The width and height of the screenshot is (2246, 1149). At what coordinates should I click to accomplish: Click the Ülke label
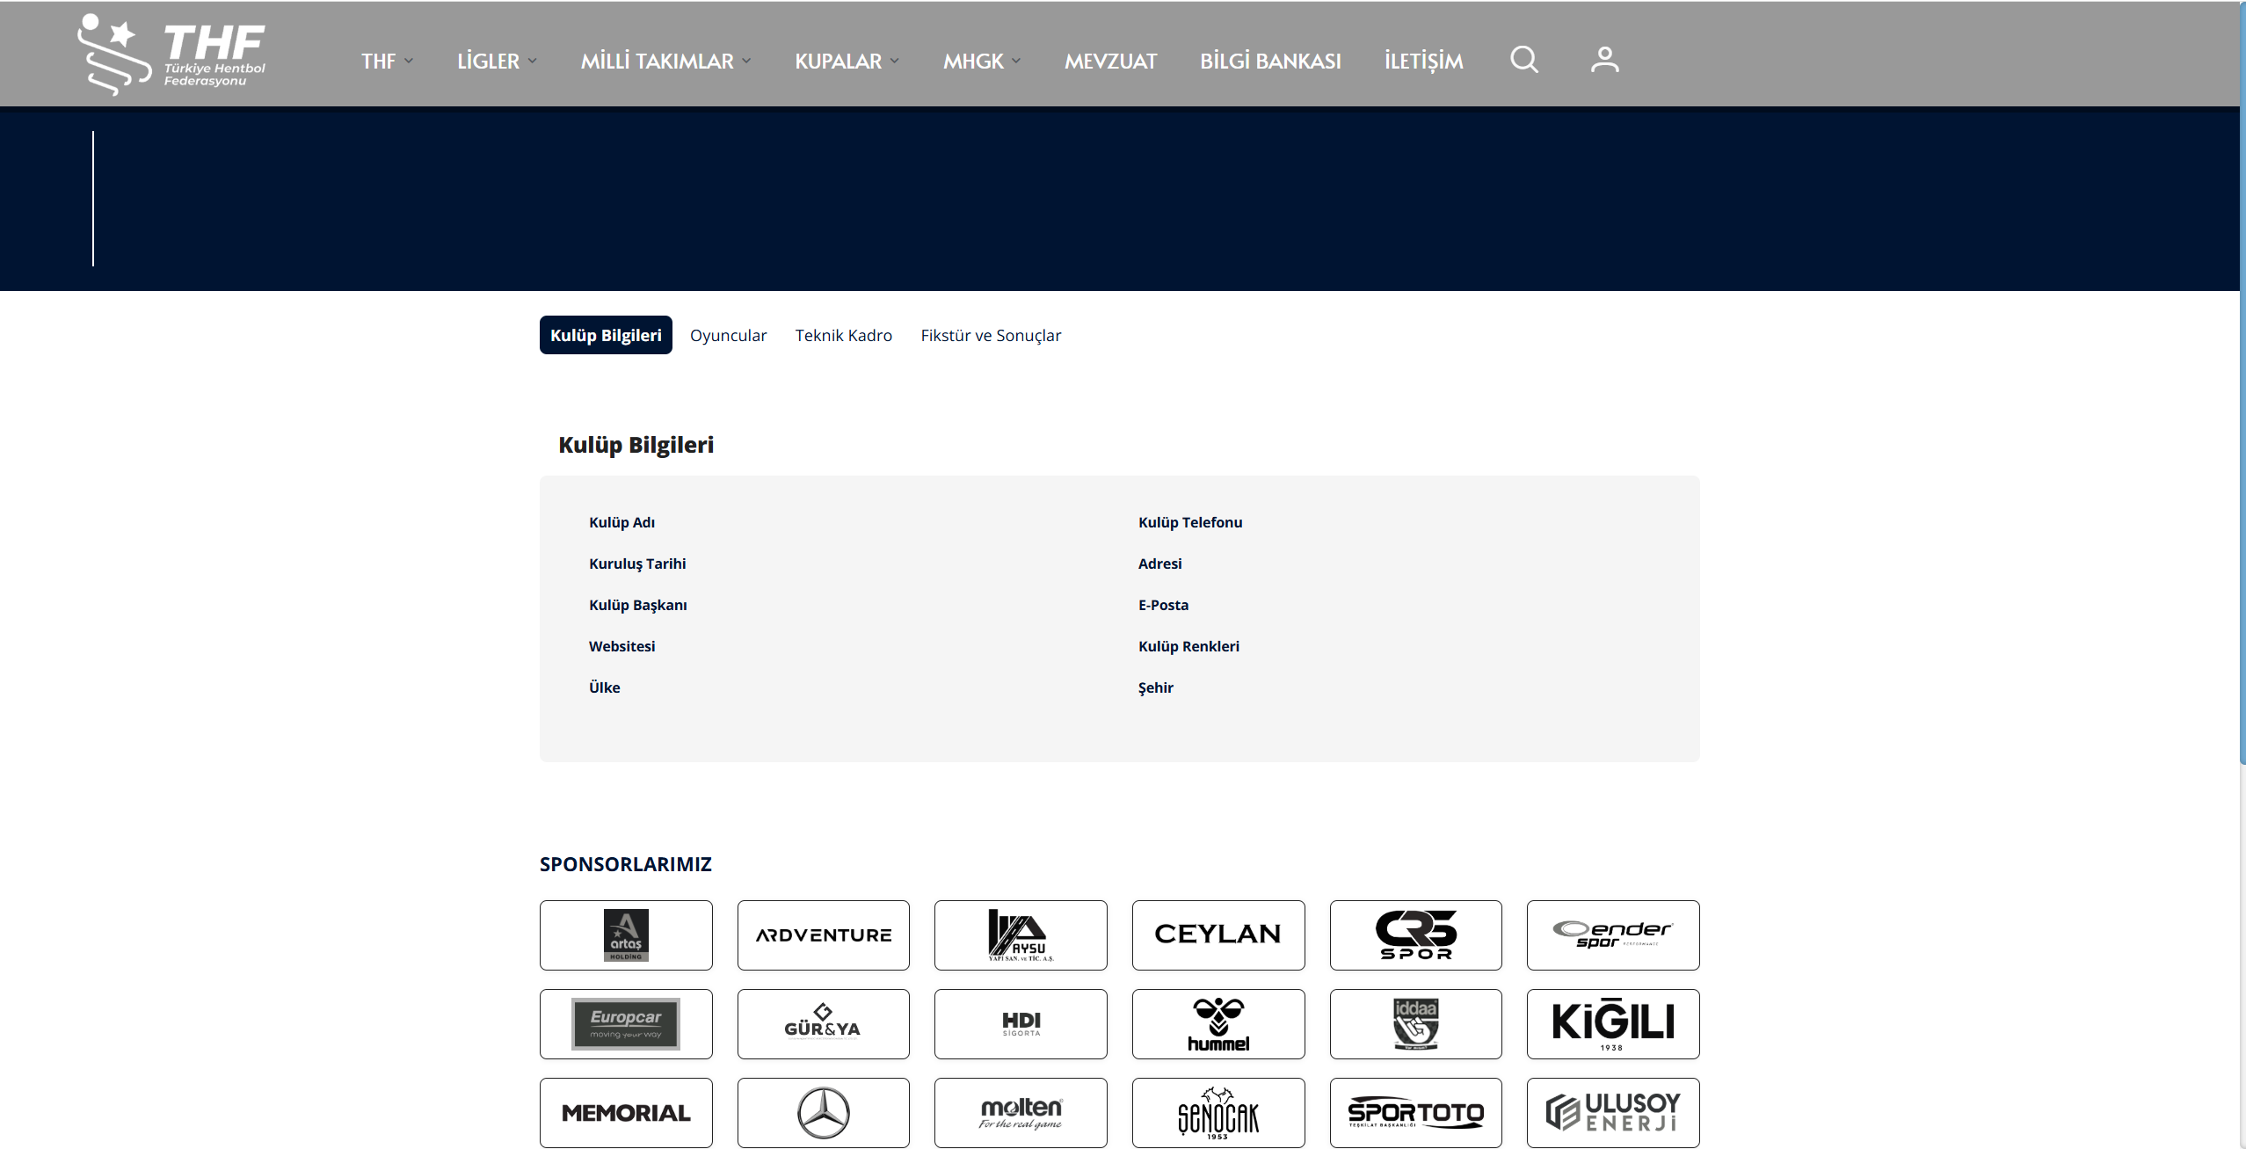pyautogui.click(x=604, y=687)
